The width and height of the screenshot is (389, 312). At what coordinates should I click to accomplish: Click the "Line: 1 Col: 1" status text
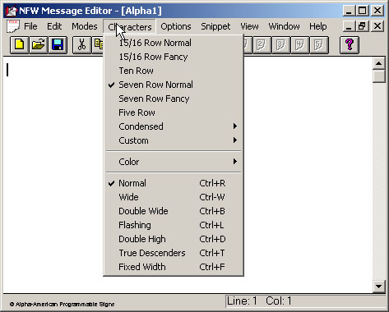pos(259,301)
